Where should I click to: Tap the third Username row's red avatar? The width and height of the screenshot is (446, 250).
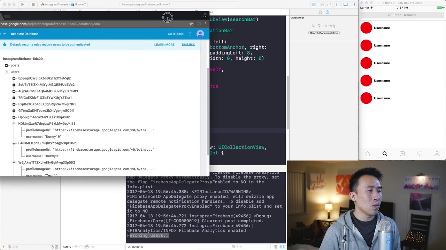[366, 63]
